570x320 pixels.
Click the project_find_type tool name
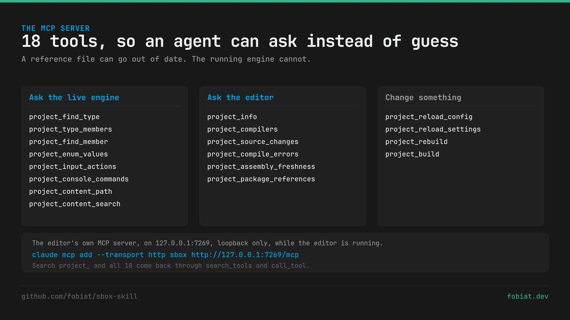[64, 117]
